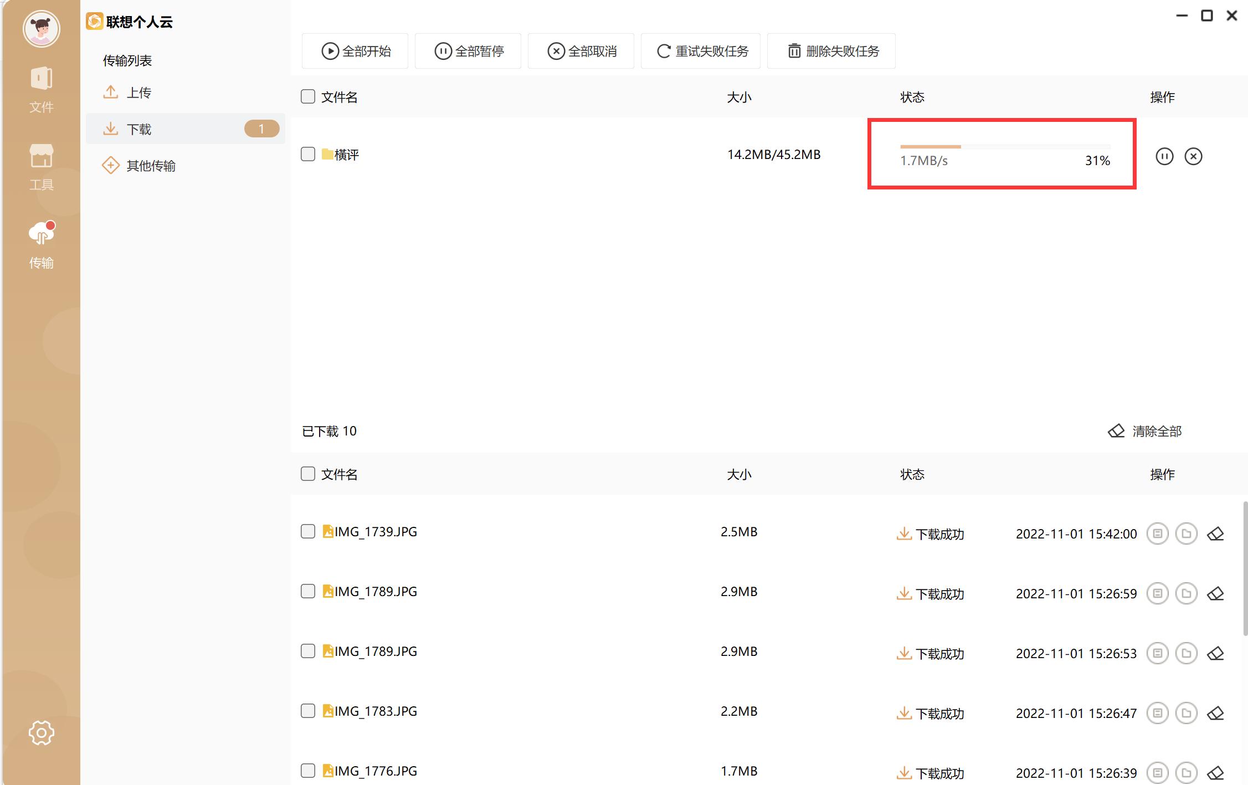Screen dimensions: 1248x785
Task: Check the checkbox next to IMG_1789.JPG
Action: [308, 591]
